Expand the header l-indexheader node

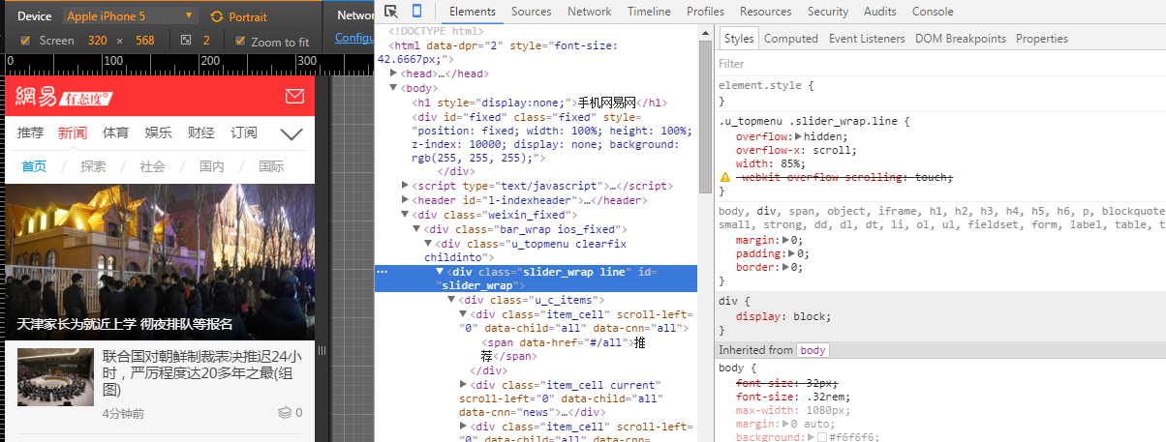(x=406, y=200)
